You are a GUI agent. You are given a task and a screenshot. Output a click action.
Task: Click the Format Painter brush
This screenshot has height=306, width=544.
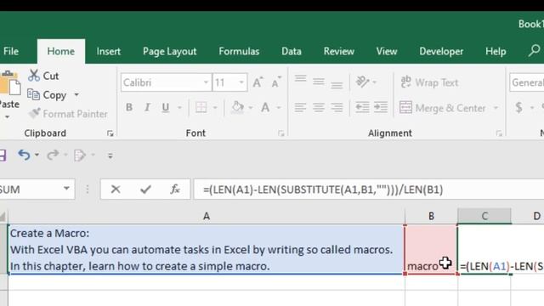34,113
